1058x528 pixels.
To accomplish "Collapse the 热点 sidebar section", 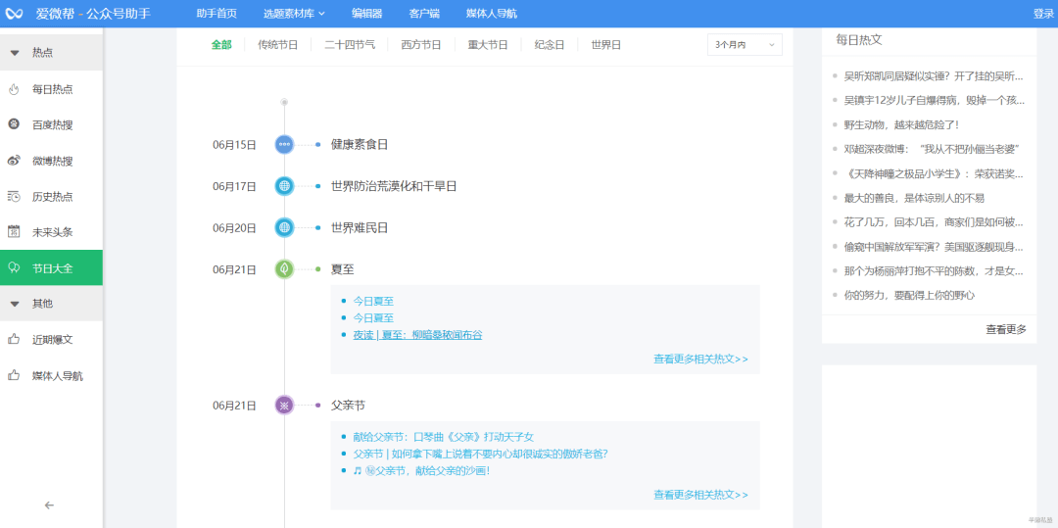I will point(15,53).
